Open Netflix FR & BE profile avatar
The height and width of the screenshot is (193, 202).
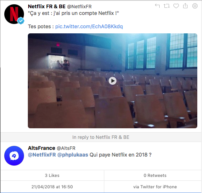click(x=14, y=14)
